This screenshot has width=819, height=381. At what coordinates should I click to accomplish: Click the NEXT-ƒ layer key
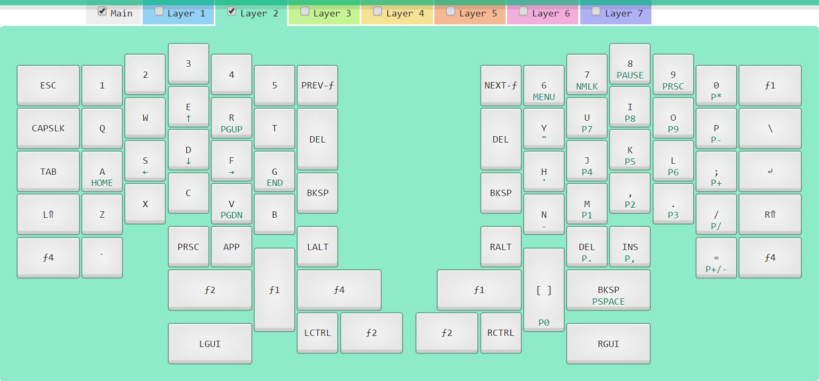[x=501, y=85]
